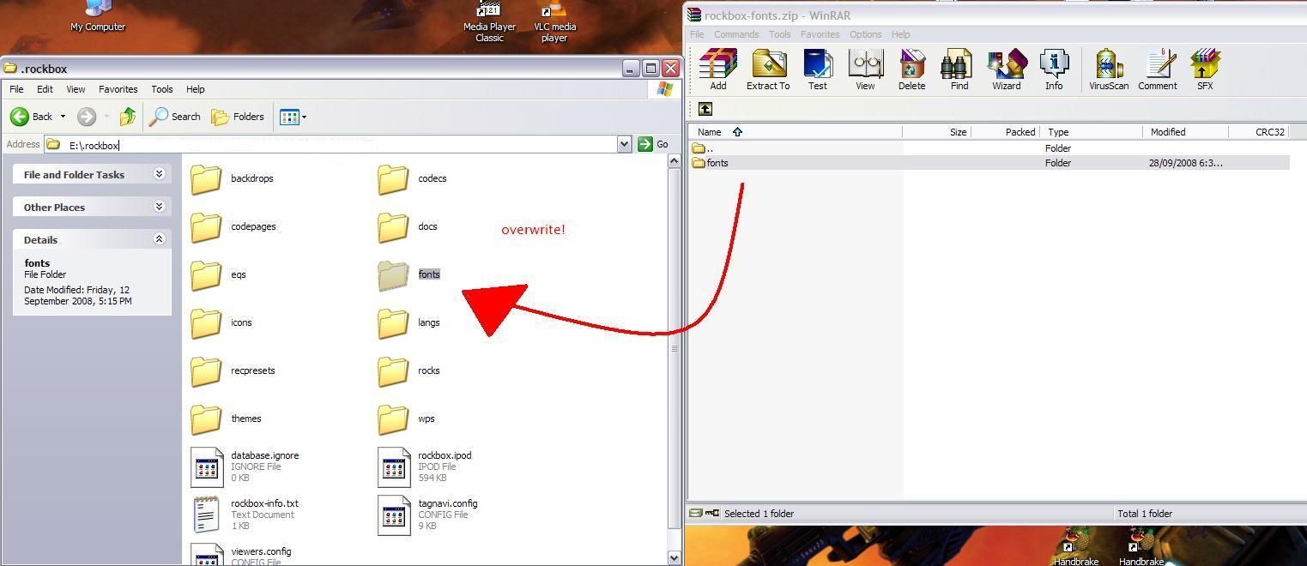
Task: Delete the selected archive item
Action: tap(911, 69)
